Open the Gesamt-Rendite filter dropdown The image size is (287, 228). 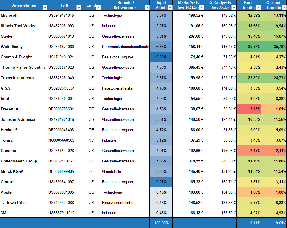pyautogui.click(x=284, y=7)
